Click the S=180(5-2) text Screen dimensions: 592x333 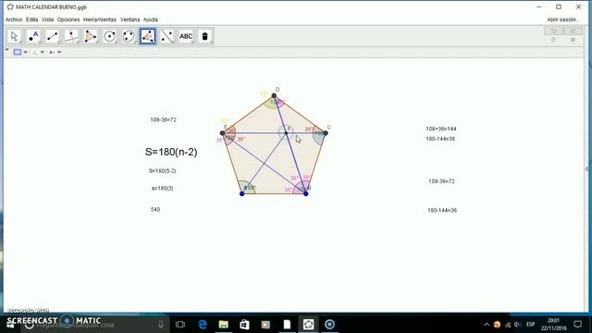pyautogui.click(x=163, y=170)
